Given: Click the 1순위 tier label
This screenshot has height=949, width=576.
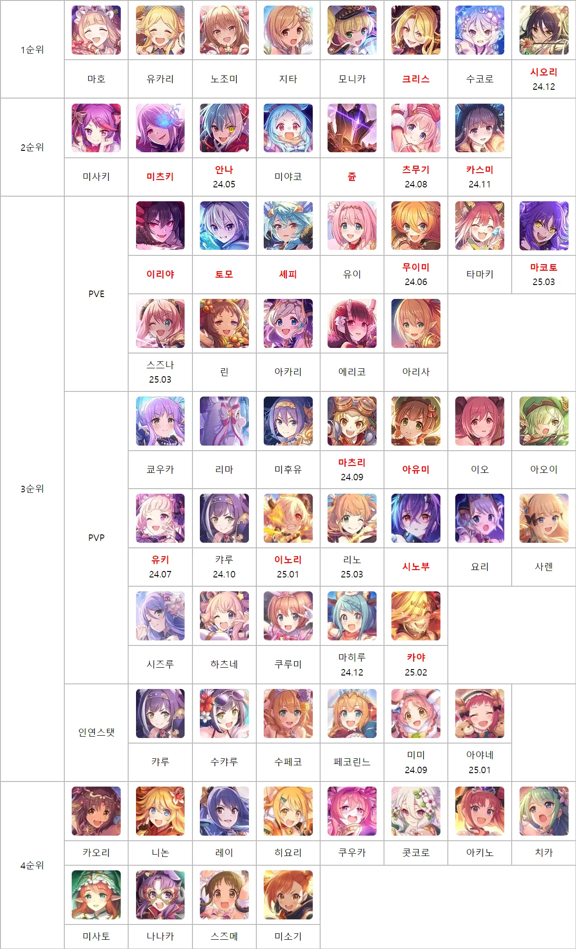Looking at the screenshot, I should [x=32, y=50].
